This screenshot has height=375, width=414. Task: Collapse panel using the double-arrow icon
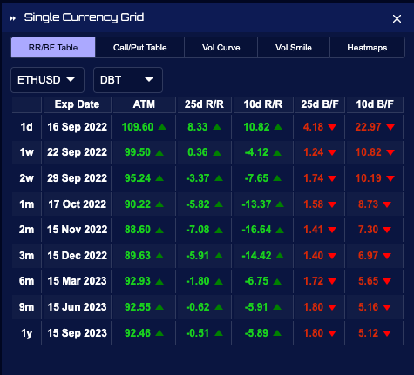click(13, 18)
